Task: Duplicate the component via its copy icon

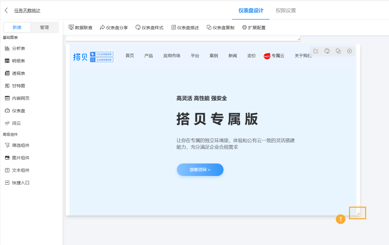Action: point(338,51)
